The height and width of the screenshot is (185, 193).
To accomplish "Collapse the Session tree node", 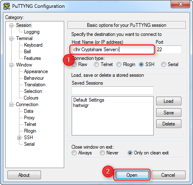I will [11, 25].
